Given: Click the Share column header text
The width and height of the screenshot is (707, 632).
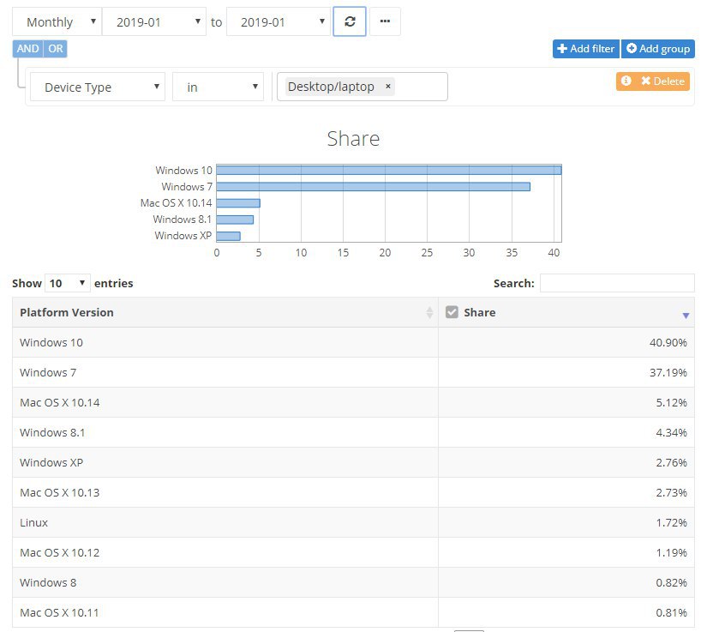Looking at the screenshot, I should click(x=479, y=312).
